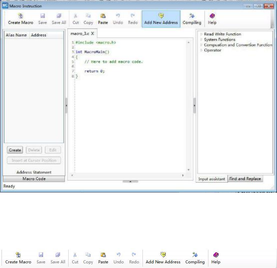Close the Macro Instruction window
277x268 pixels.
tap(269, 6)
